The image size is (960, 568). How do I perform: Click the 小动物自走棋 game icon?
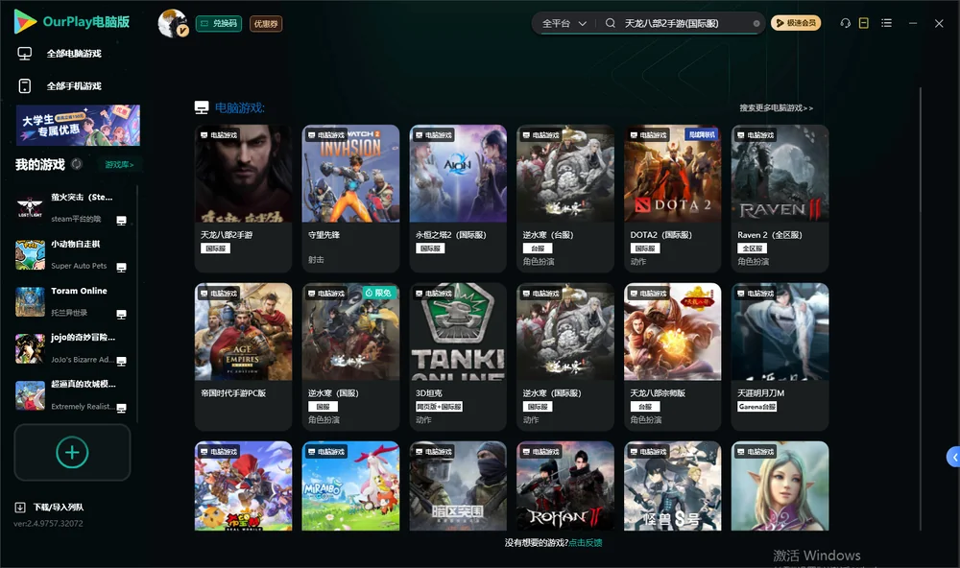pyautogui.click(x=30, y=254)
